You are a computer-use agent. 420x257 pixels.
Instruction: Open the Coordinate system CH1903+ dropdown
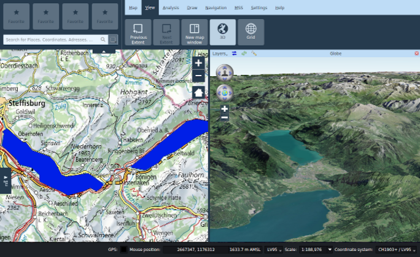397,249
